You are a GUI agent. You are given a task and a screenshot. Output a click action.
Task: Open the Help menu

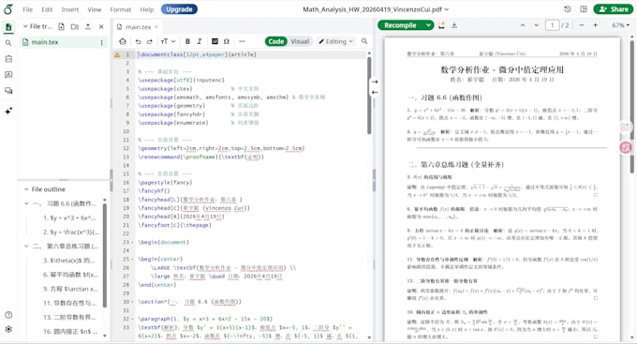[147, 9]
